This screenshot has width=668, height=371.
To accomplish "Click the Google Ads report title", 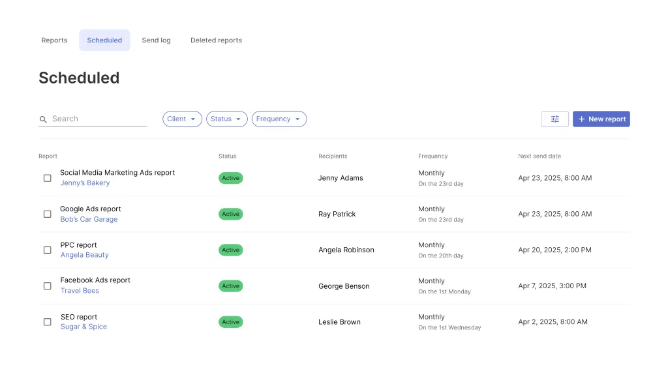I will coord(90,209).
